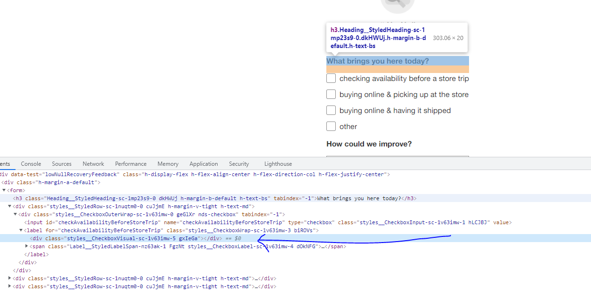The image size is (591, 292).
Task: Collapse the CheckboxOuterWrap nds-checkbox div node
Action: pyautogui.click(x=16, y=214)
